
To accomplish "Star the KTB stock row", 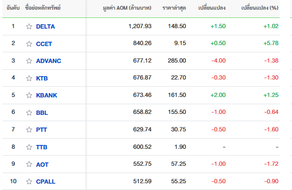I will pos(29,78).
